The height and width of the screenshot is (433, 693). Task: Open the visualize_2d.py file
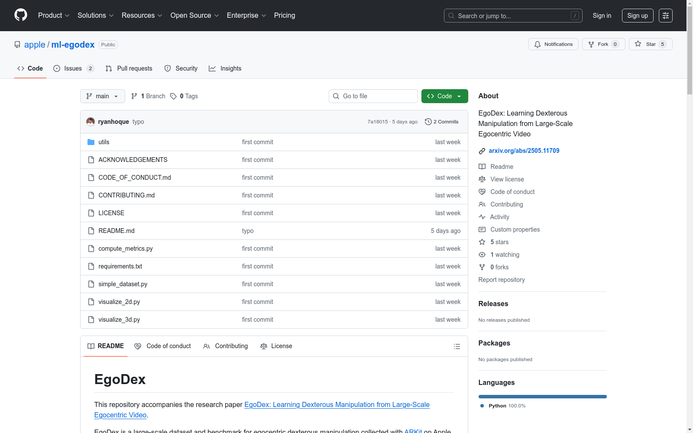tap(119, 302)
